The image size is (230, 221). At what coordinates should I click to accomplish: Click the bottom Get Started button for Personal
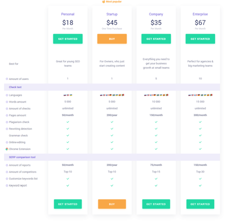pyautogui.click(x=68, y=204)
